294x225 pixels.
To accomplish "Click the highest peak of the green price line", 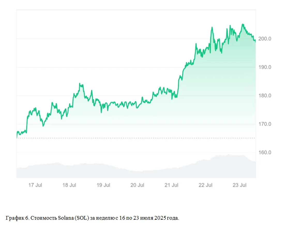I will [243, 24].
